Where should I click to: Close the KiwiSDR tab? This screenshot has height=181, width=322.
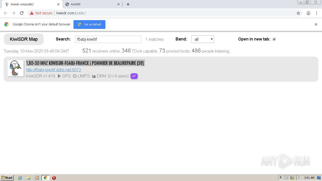coord(118,4)
